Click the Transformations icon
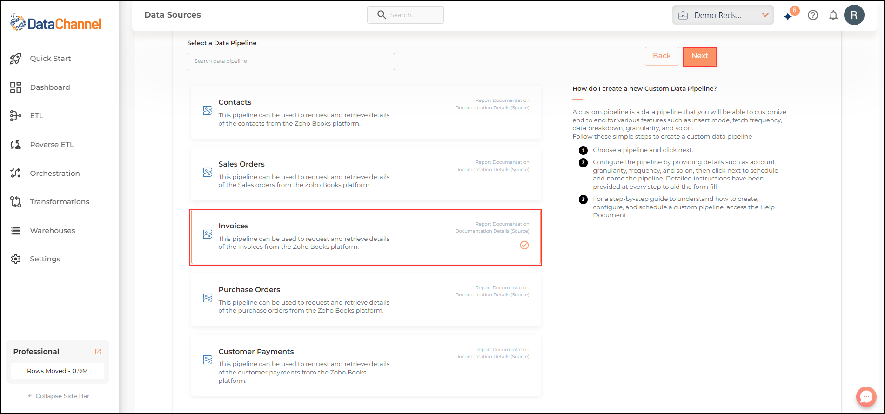 (x=16, y=202)
